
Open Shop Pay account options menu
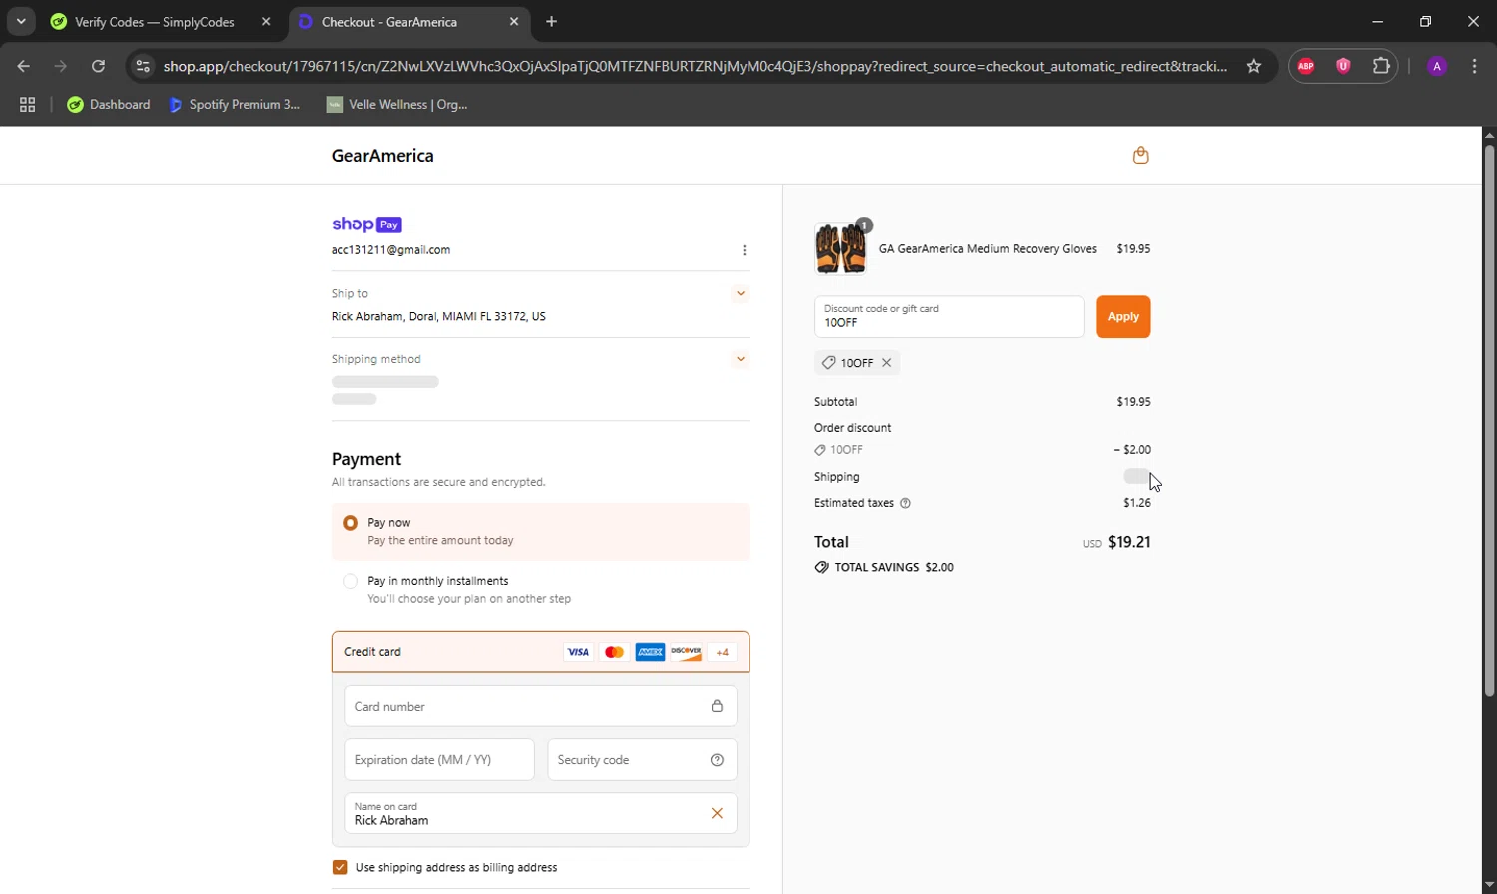point(744,250)
